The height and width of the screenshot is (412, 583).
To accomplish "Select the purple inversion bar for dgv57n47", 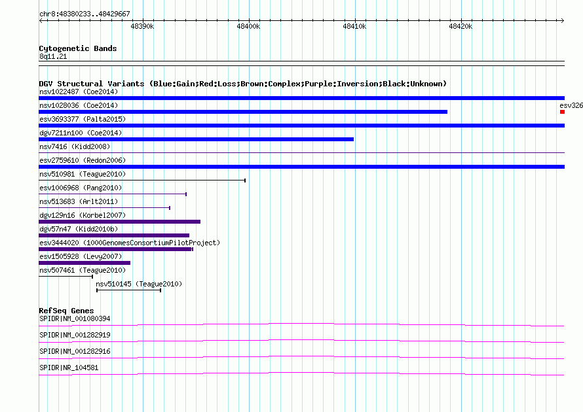I will [x=114, y=235].
